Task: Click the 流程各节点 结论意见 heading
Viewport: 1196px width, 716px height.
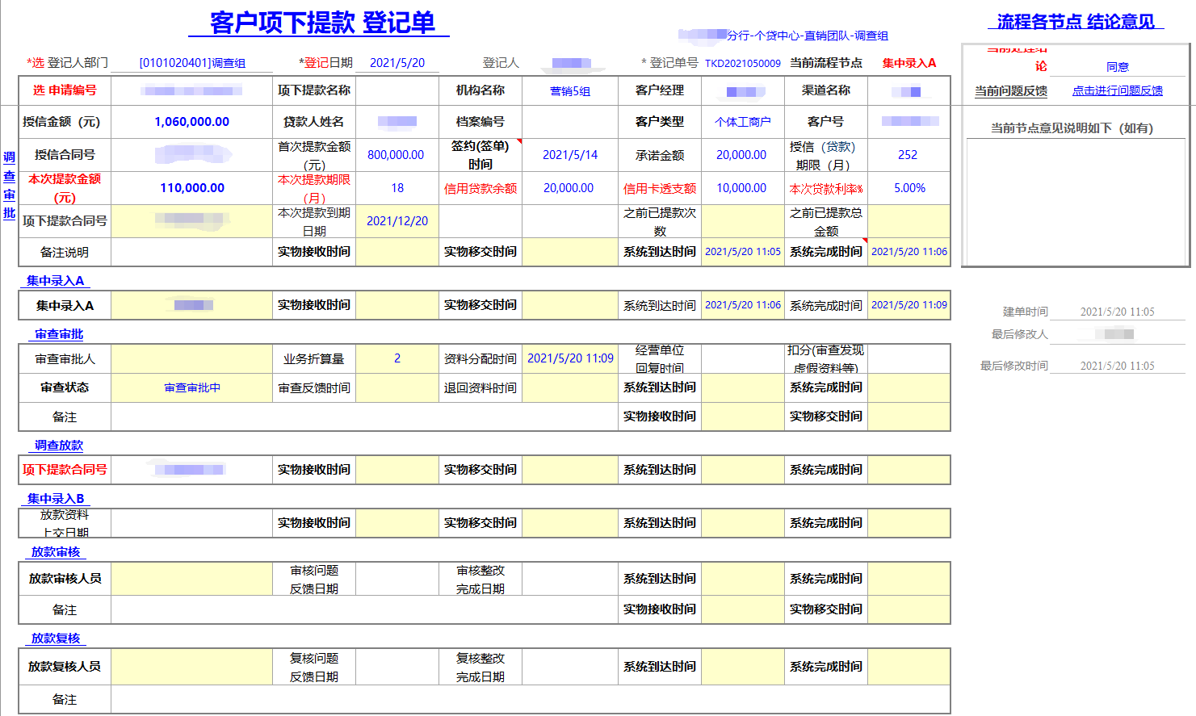Action: click(1076, 22)
